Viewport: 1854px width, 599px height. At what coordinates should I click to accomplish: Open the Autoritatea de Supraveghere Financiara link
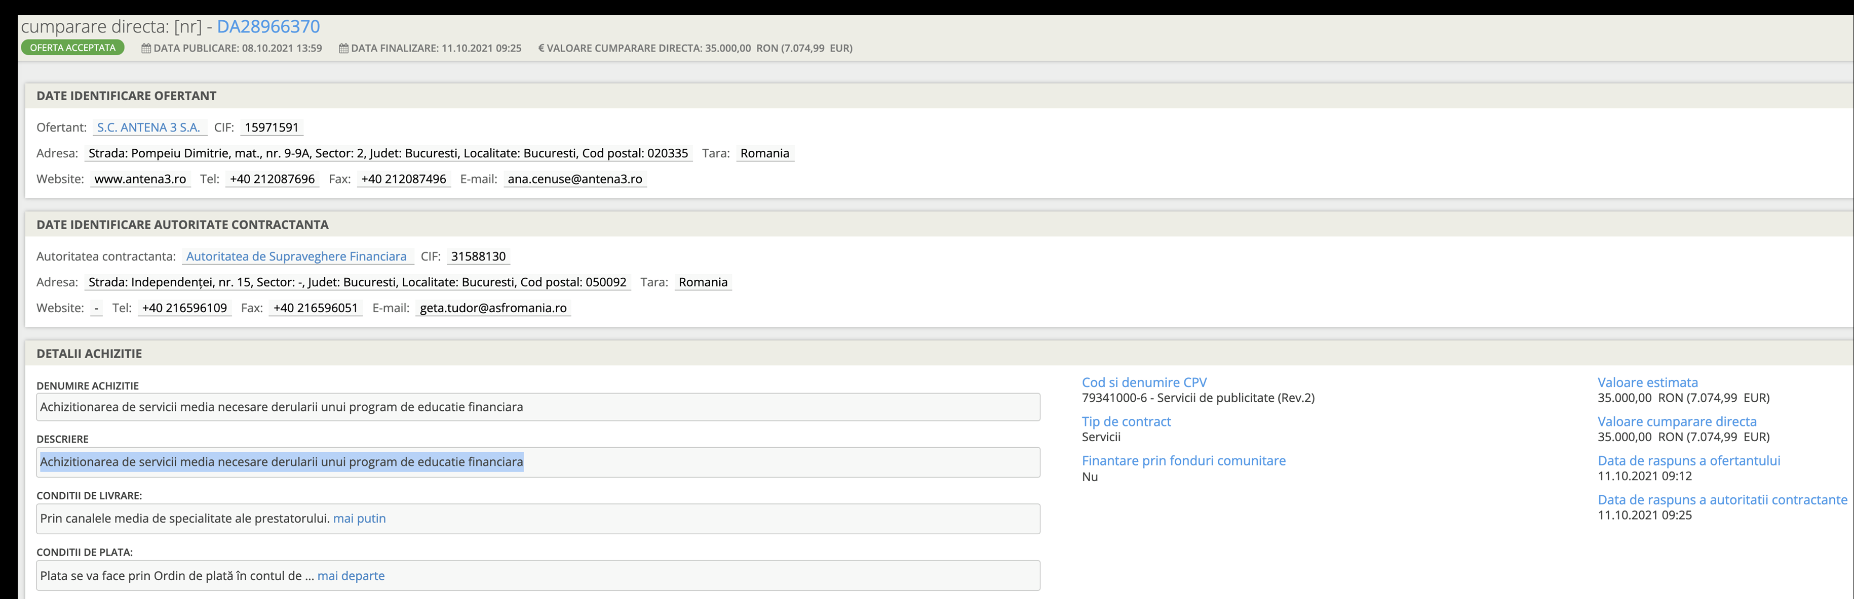coord(296,256)
